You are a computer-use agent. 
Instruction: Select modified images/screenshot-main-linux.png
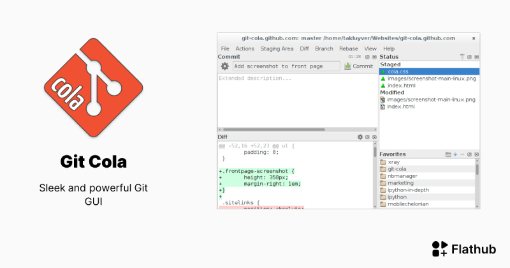pyautogui.click(x=429, y=100)
